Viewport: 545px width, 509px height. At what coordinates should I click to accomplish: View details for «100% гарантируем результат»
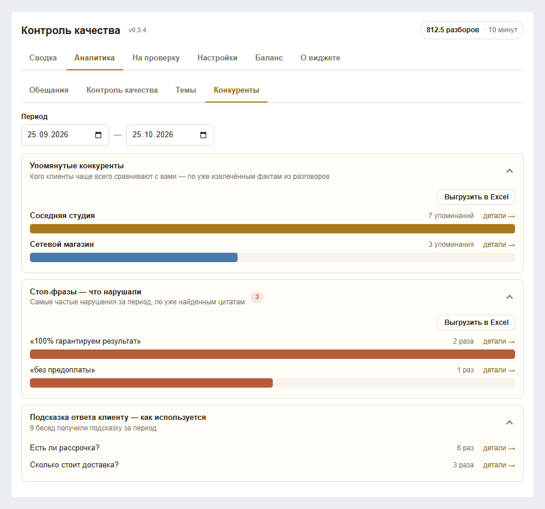click(x=499, y=341)
